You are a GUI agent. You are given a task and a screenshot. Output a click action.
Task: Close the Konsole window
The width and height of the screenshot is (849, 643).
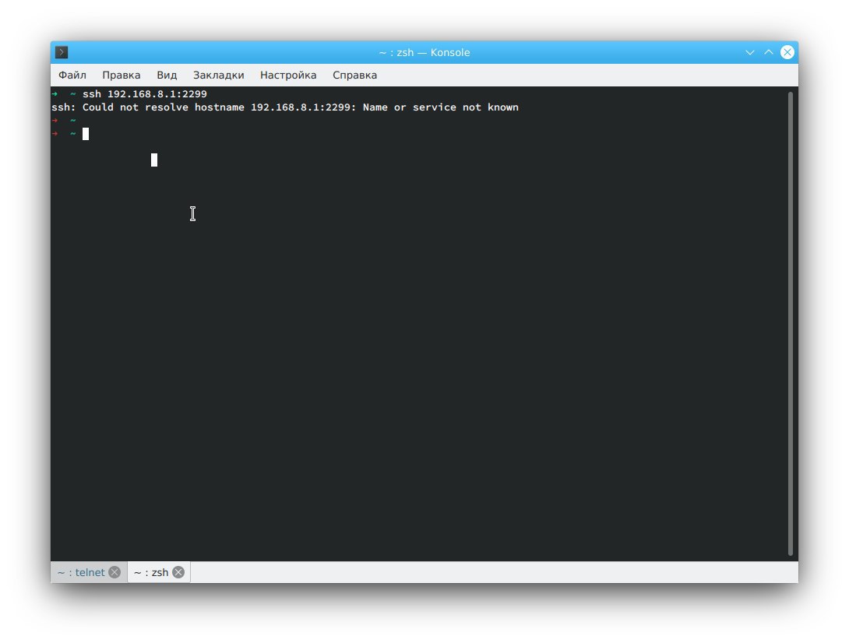point(787,52)
